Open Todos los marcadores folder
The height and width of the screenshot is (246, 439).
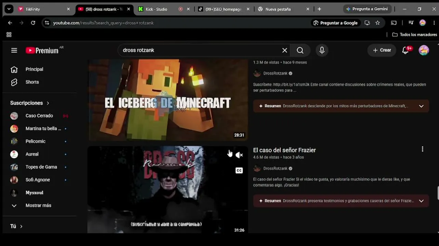[x=414, y=35]
